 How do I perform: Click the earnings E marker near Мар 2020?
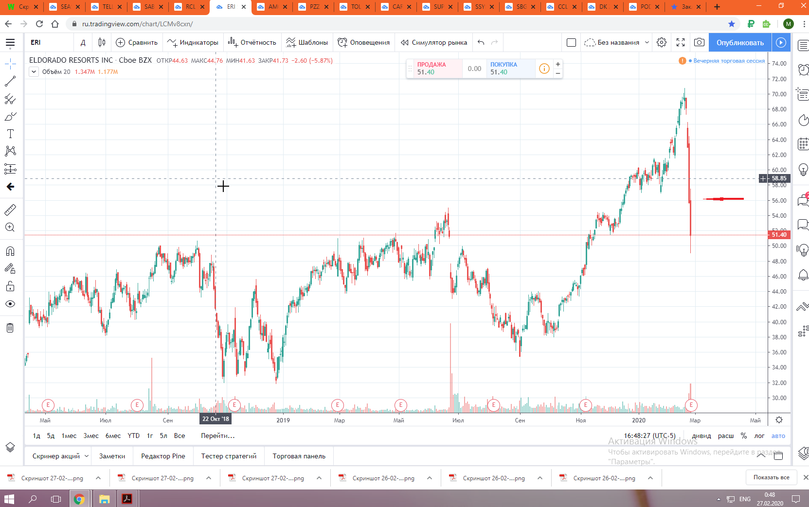691,405
